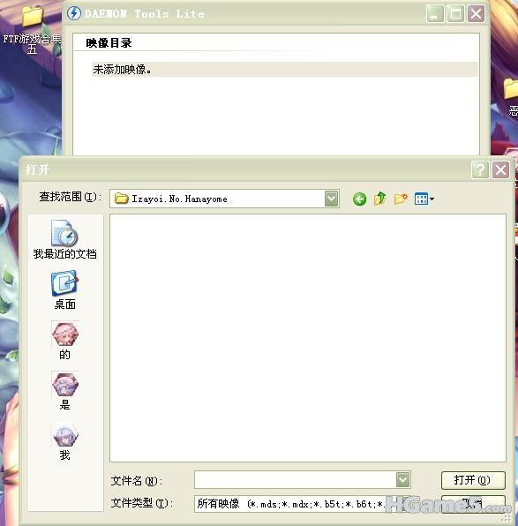Minimize the DAEMON Tools Lite window
Viewport: 518px width, 526px height.
pos(435,14)
